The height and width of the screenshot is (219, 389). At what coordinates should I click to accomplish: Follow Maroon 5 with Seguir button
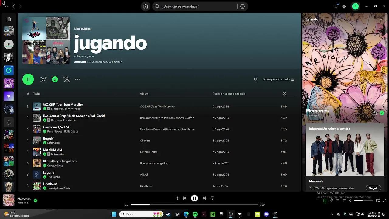coord(373,188)
